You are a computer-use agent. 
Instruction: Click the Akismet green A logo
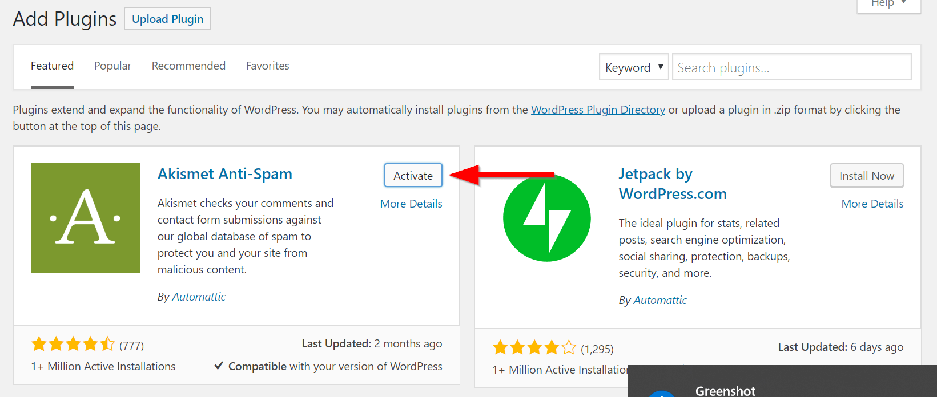(86, 218)
